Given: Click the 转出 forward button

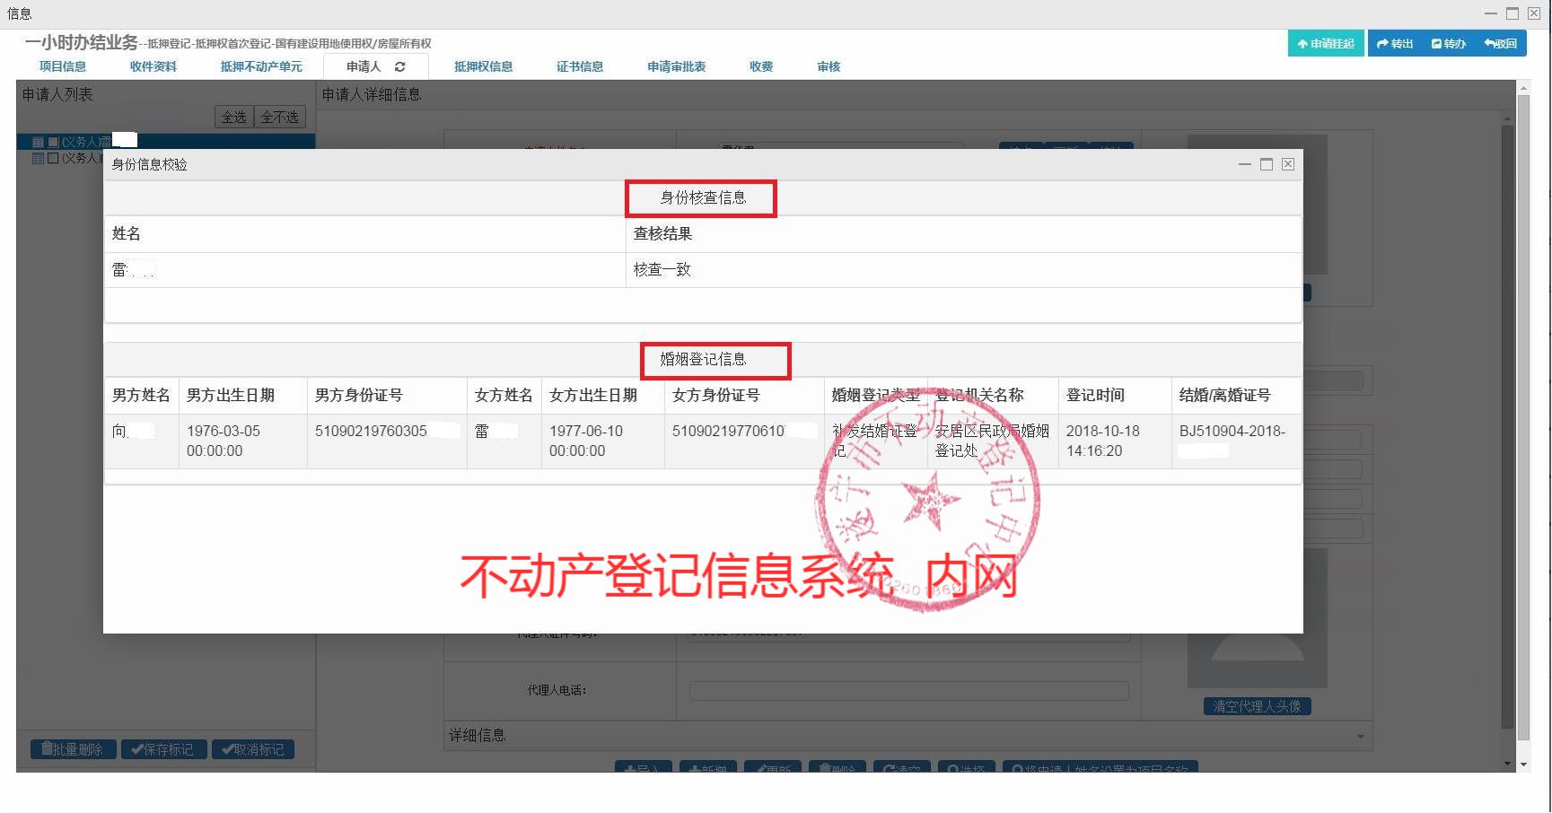Looking at the screenshot, I should tap(1395, 43).
